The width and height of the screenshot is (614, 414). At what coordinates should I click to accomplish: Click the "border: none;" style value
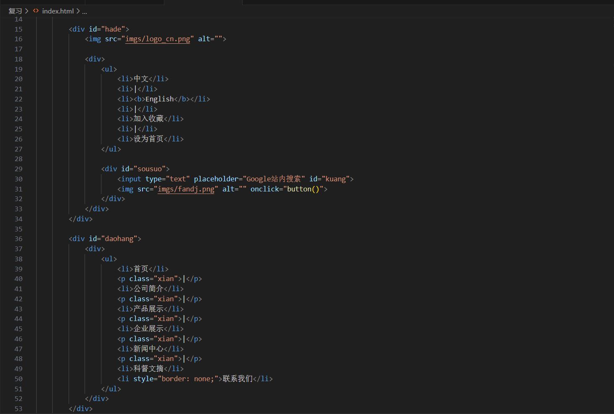coord(188,379)
